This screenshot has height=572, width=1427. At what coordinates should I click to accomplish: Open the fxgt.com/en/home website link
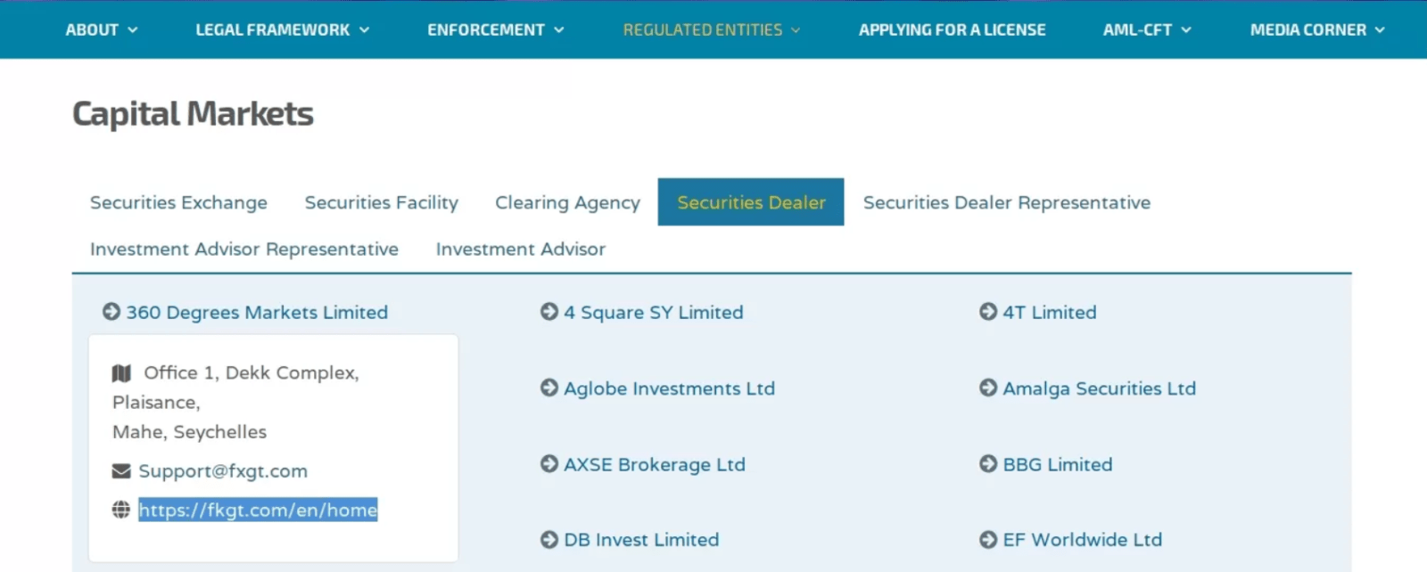click(258, 510)
